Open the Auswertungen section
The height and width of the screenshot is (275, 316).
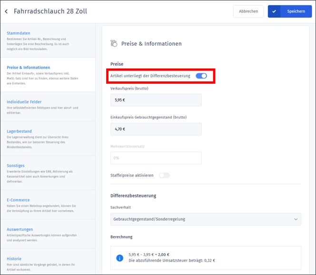point(48,234)
